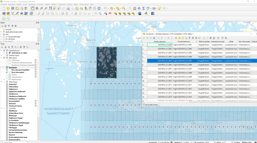The height and width of the screenshot is (143, 257).
Task: Select the Pan Map hand tool
Action: (33, 8)
